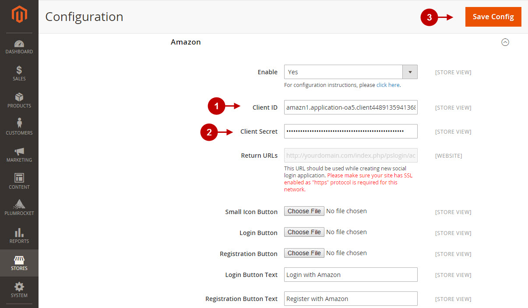Click 'No file chosen' beside Small Icon Button
This screenshot has height=308, width=528.
pyautogui.click(x=347, y=211)
